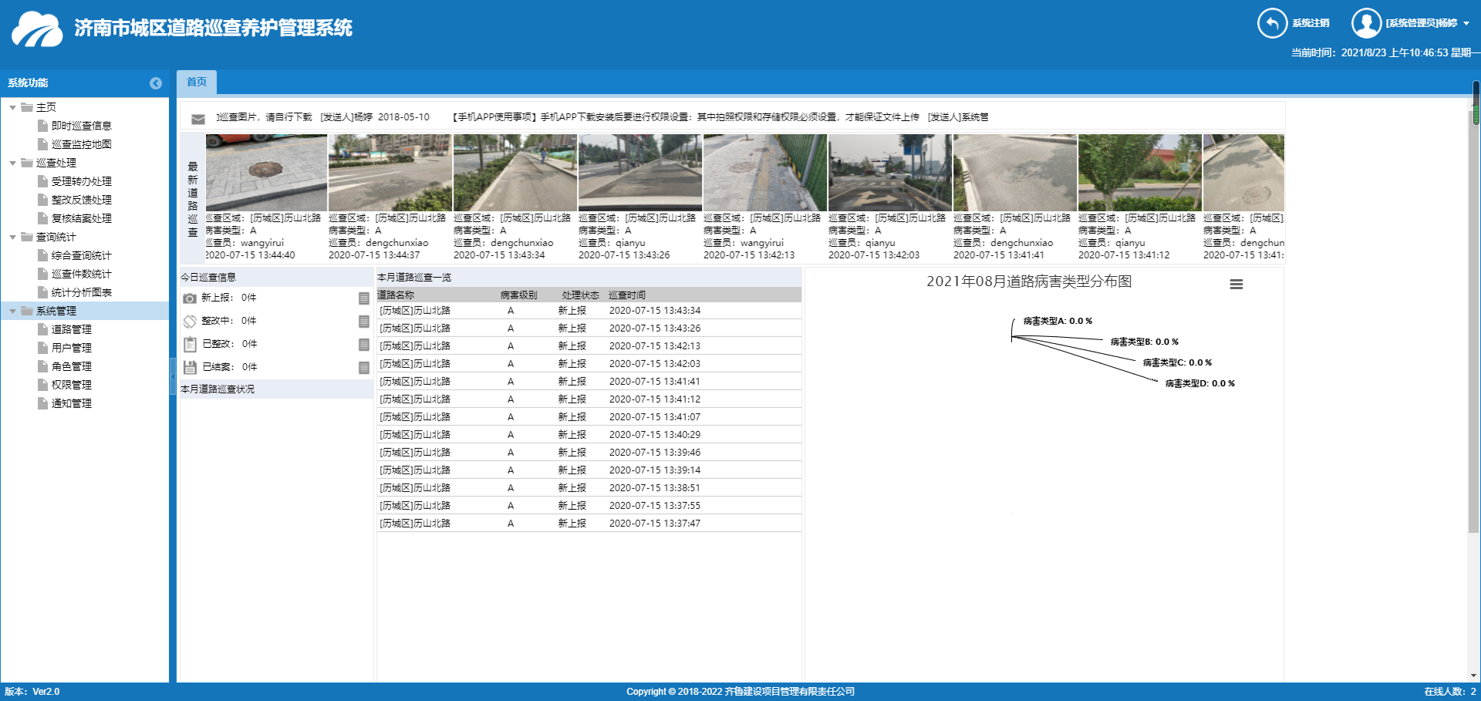Viewport: 1481px width, 701px height.
Task: Click the system logout arrow icon
Action: click(1272, 23)
